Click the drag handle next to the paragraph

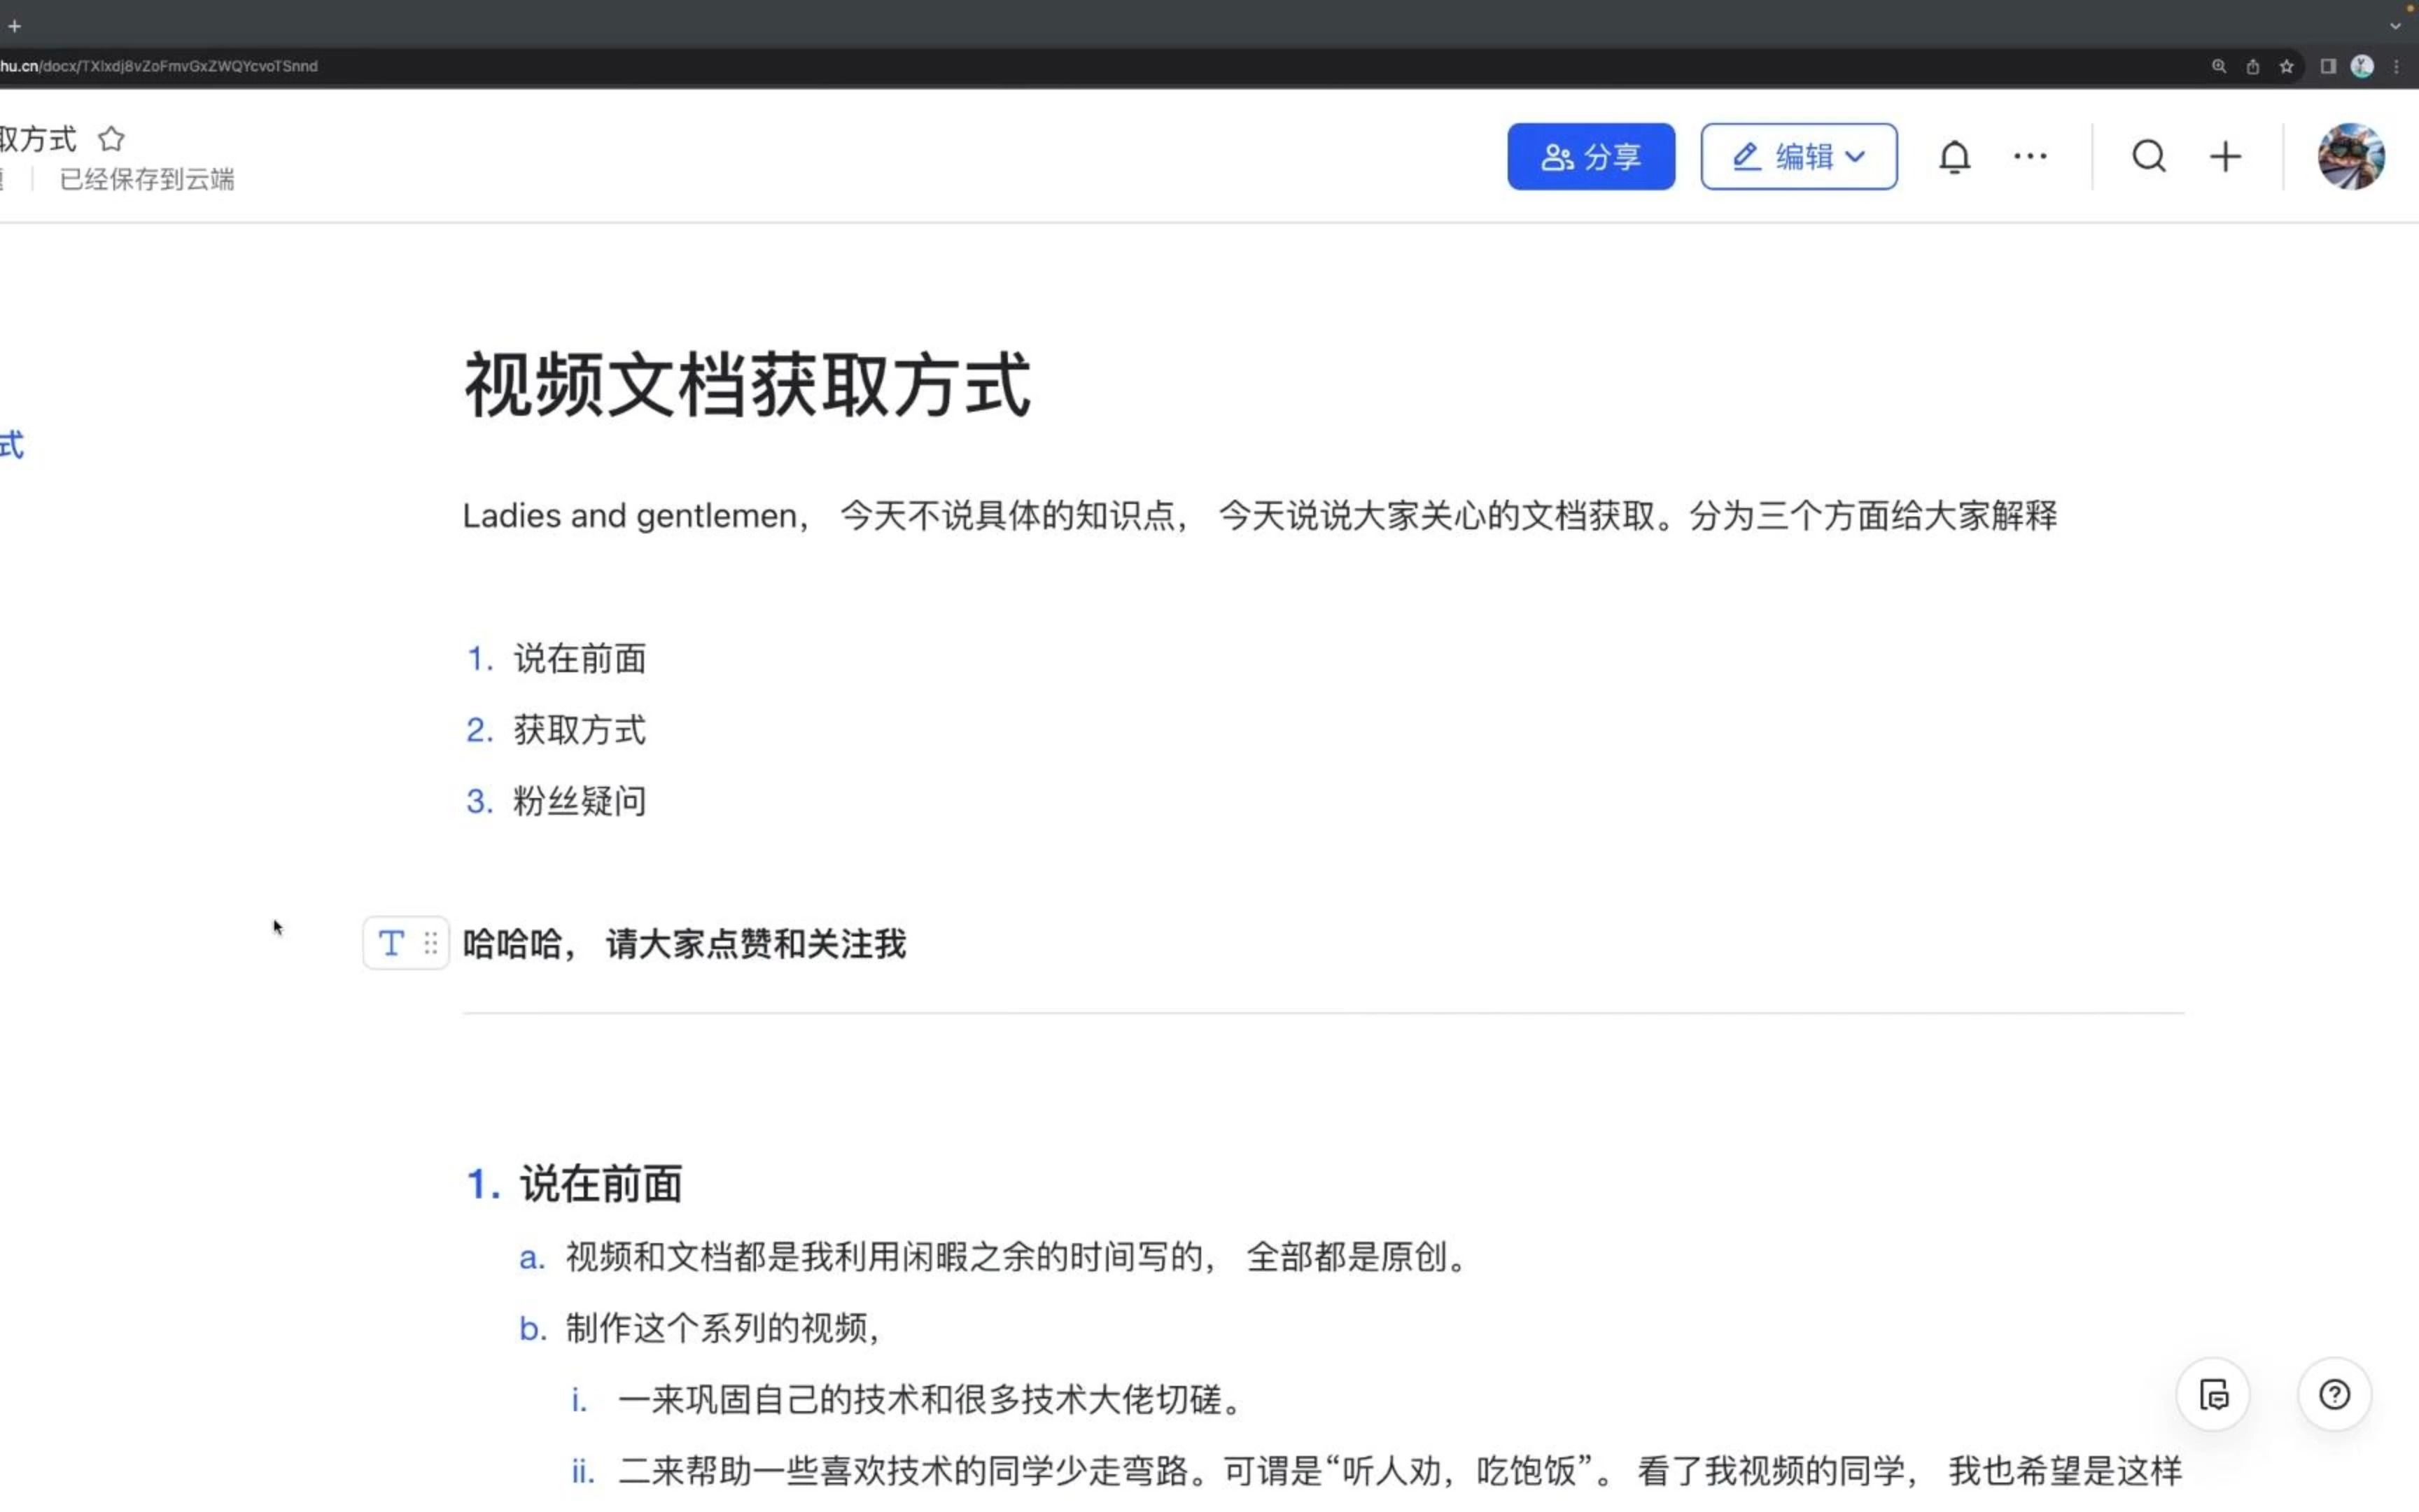pyautogui.click(x=431, y=943)
